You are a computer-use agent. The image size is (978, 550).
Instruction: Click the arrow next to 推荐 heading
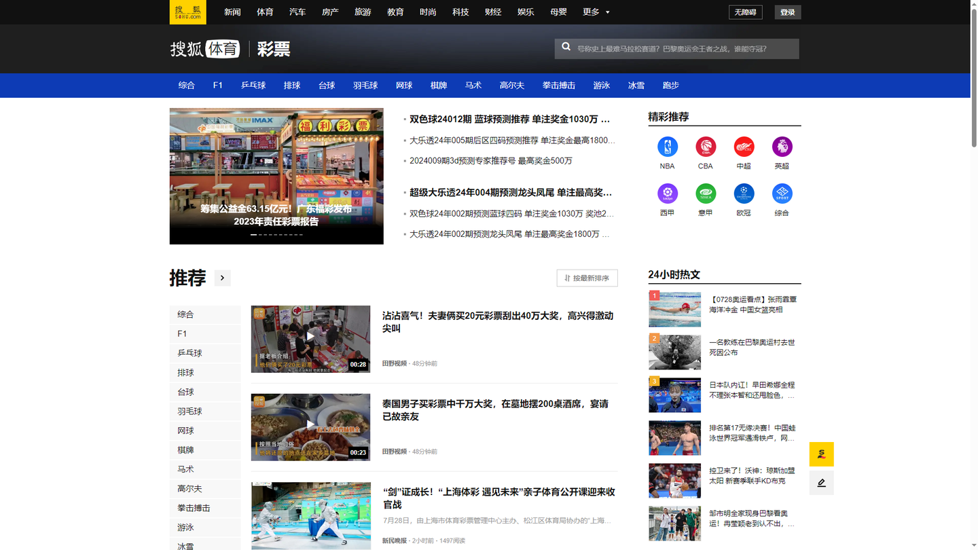pos(222,278)
